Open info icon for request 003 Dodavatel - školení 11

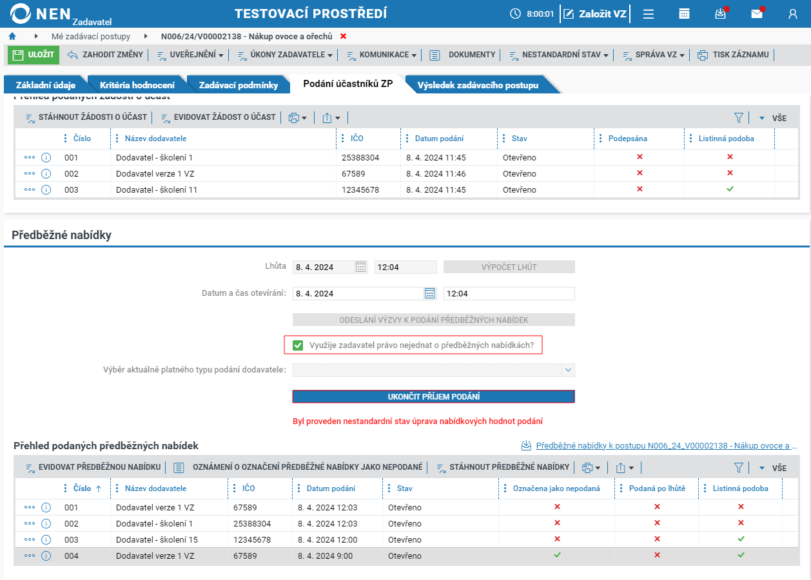46,189
